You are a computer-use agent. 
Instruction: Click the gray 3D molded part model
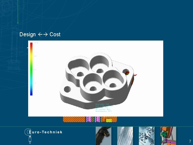[x=97, y=81]
